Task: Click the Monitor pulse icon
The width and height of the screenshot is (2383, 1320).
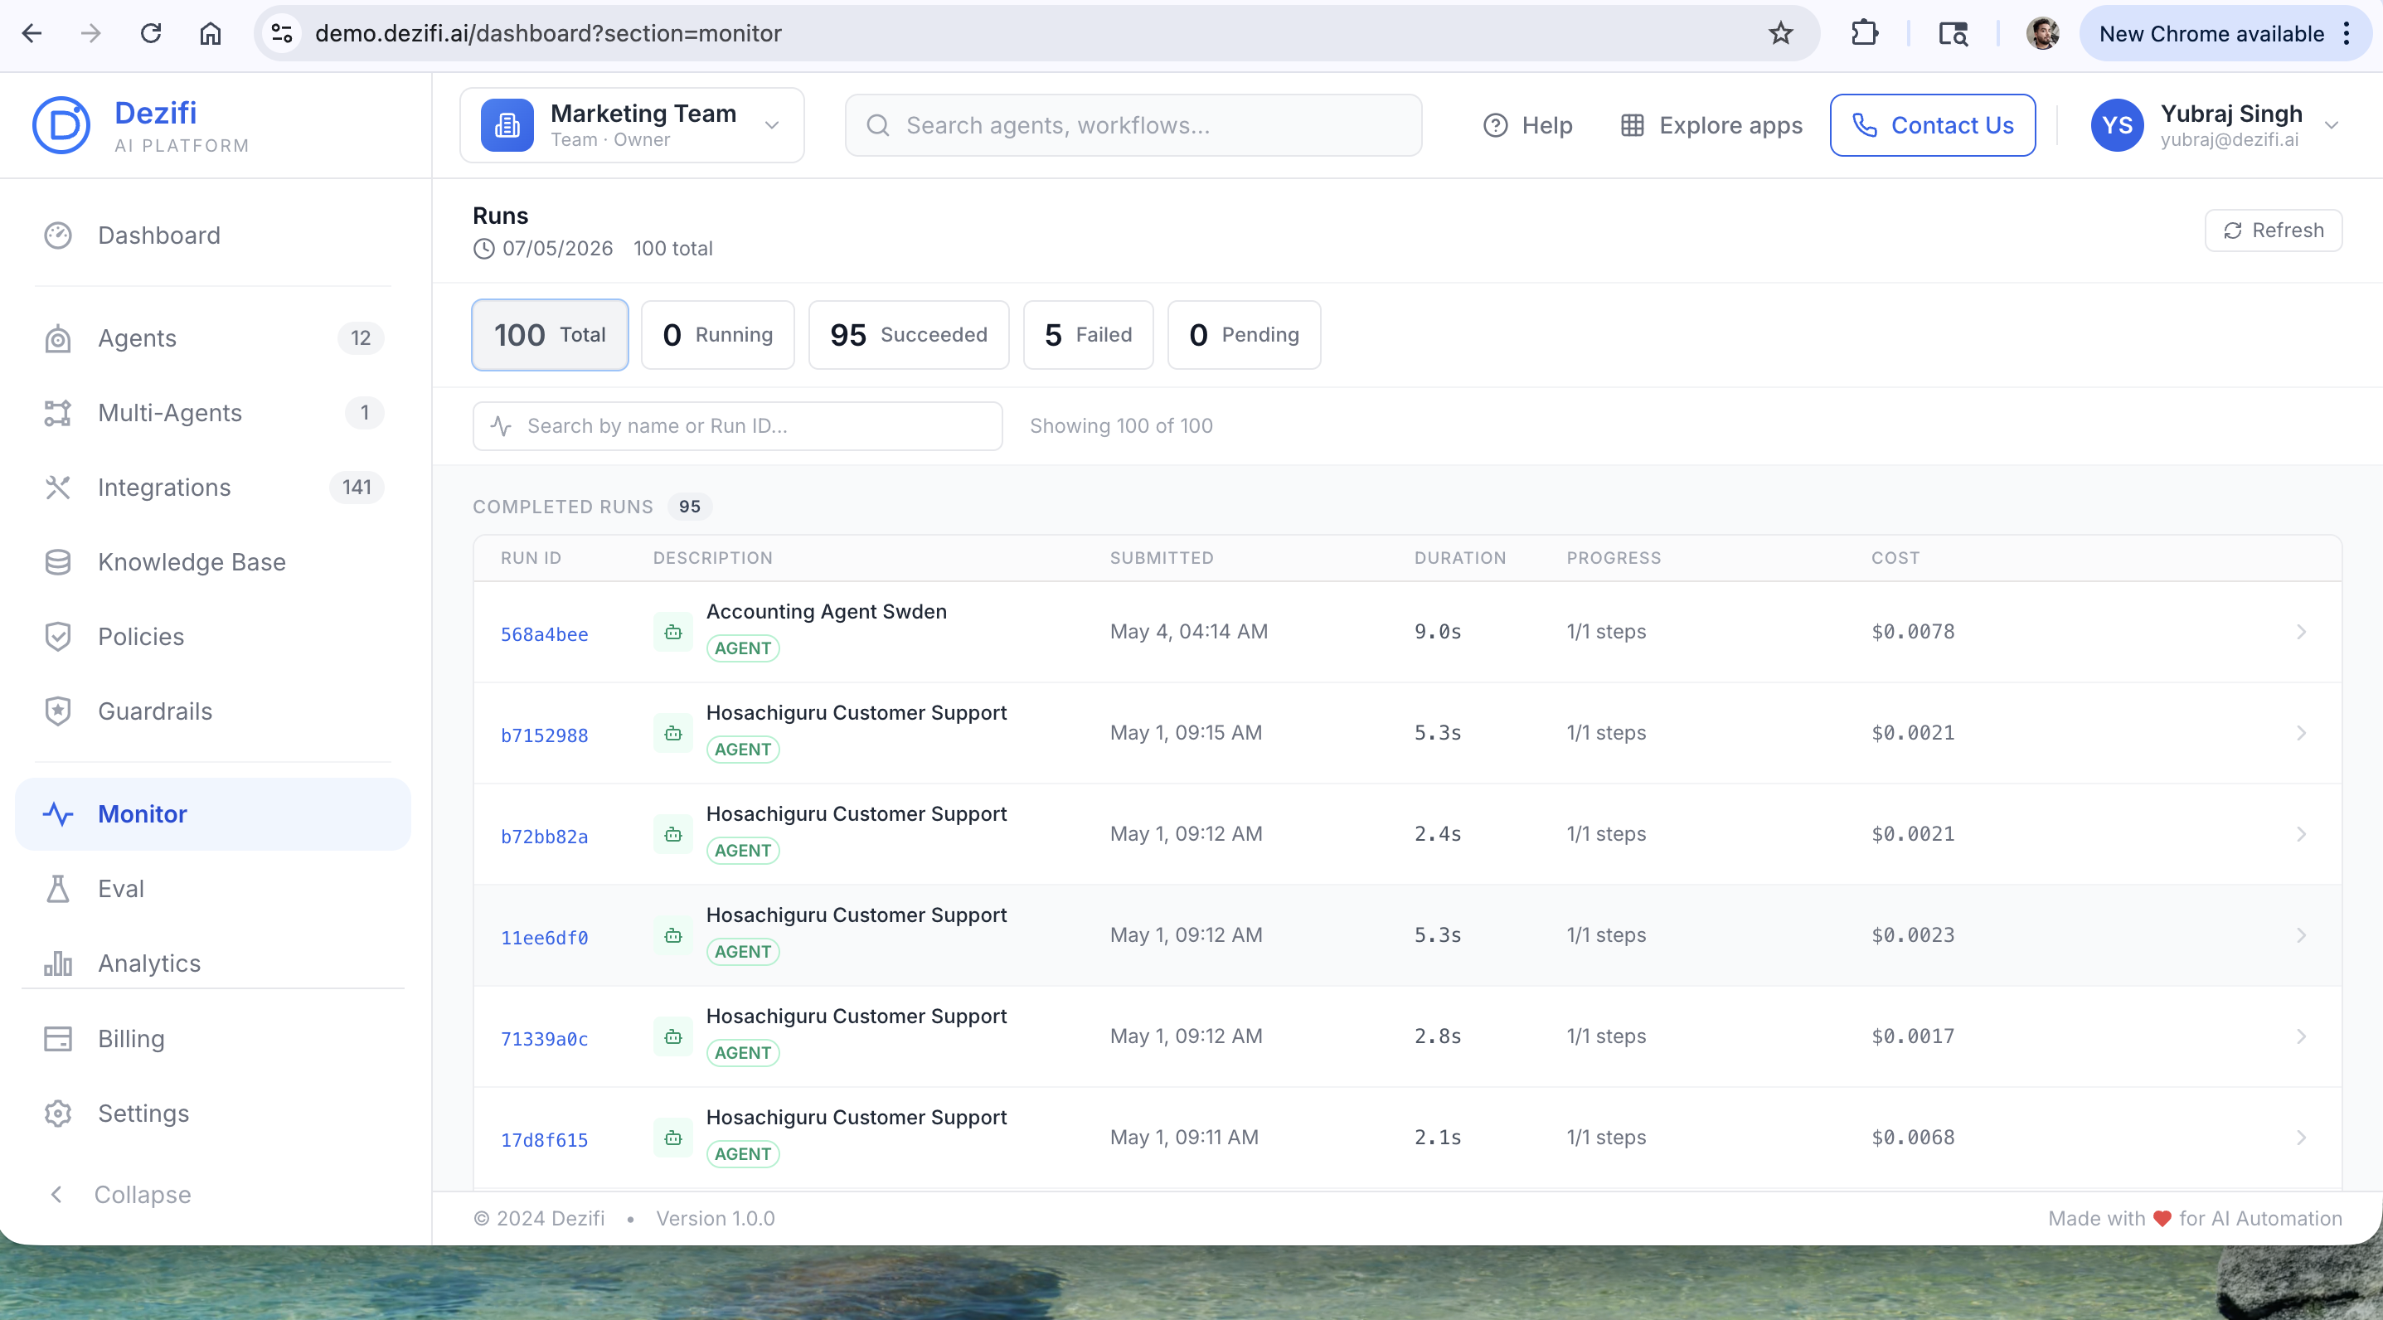Action: (57, 814)
